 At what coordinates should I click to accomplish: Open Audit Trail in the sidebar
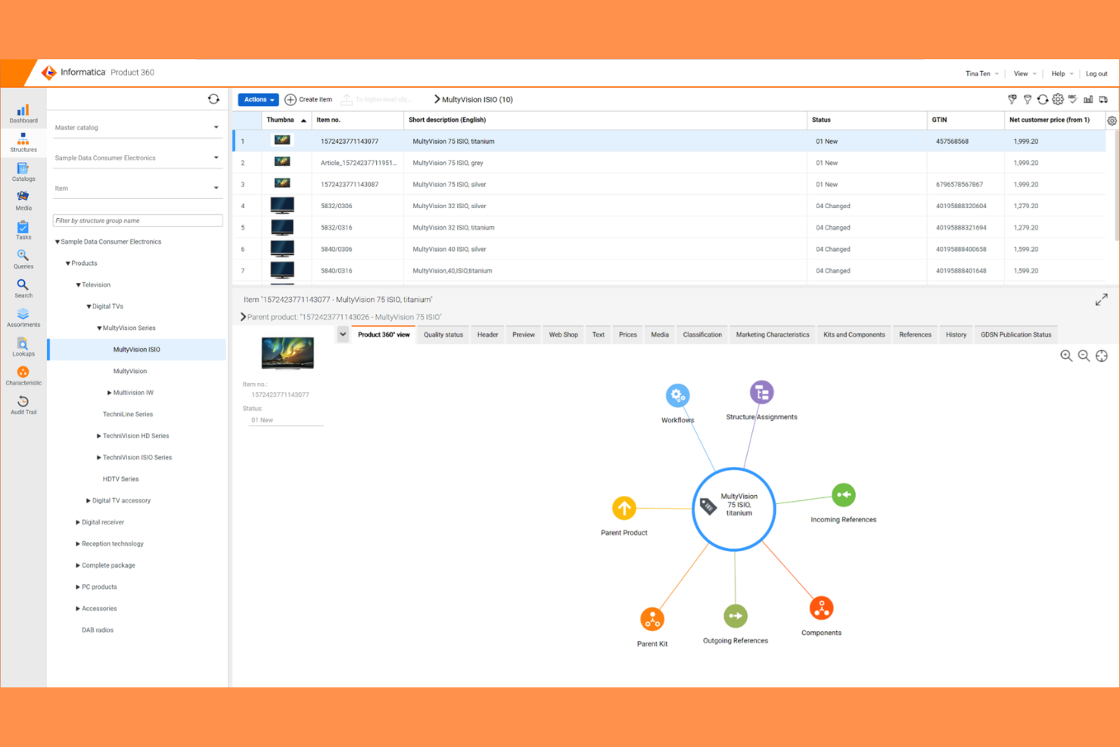[23, 405]
